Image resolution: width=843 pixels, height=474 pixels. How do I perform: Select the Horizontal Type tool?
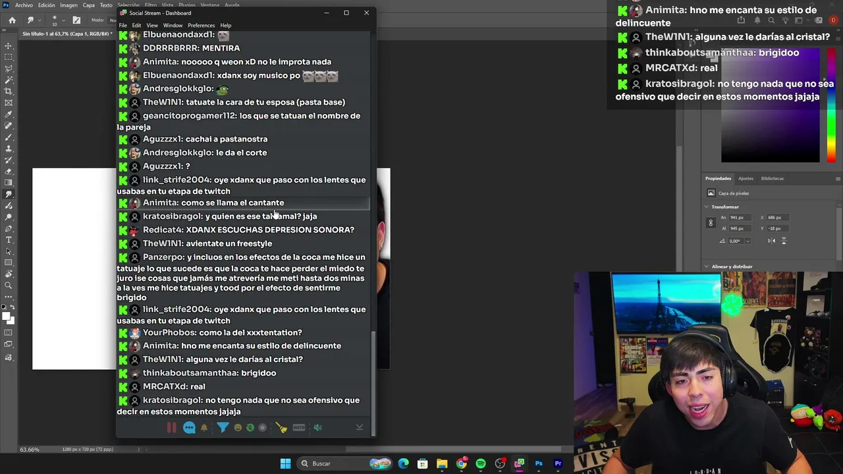9,240
